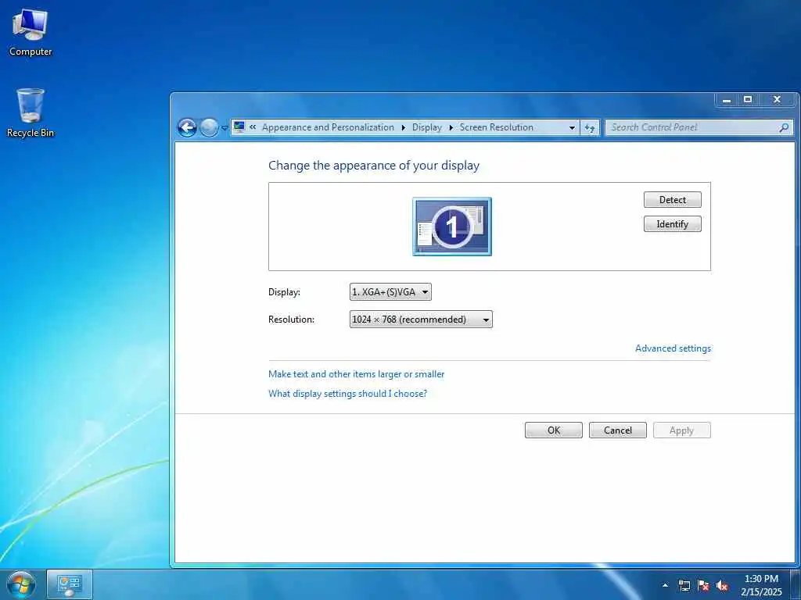Go back with the blue Back arrow
Viewport: 801px width, 600px height.
187,127
